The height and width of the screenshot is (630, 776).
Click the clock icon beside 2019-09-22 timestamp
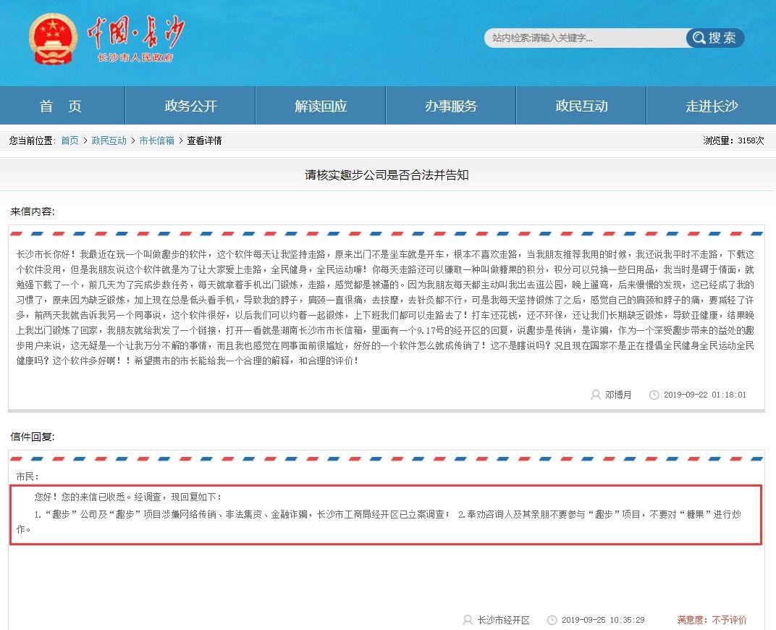tap(654, 395)
